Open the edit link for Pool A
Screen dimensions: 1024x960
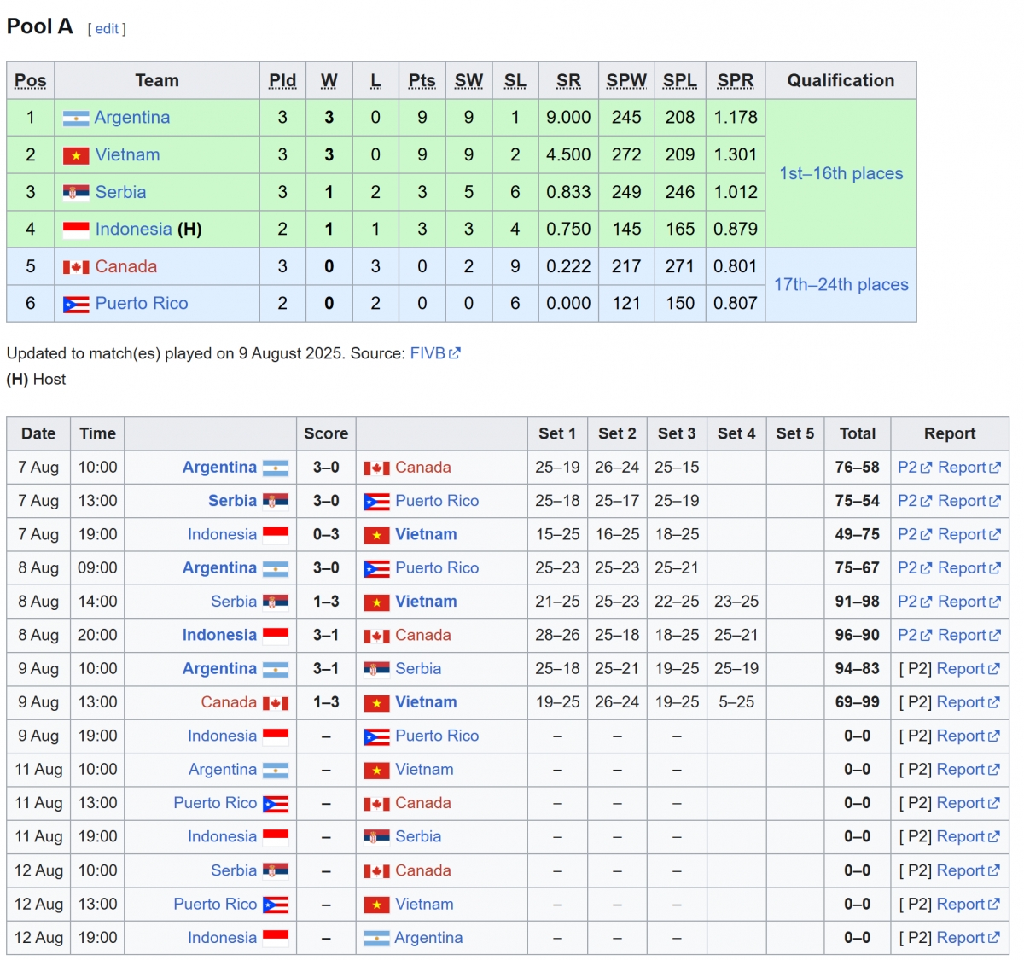point(107,28)
